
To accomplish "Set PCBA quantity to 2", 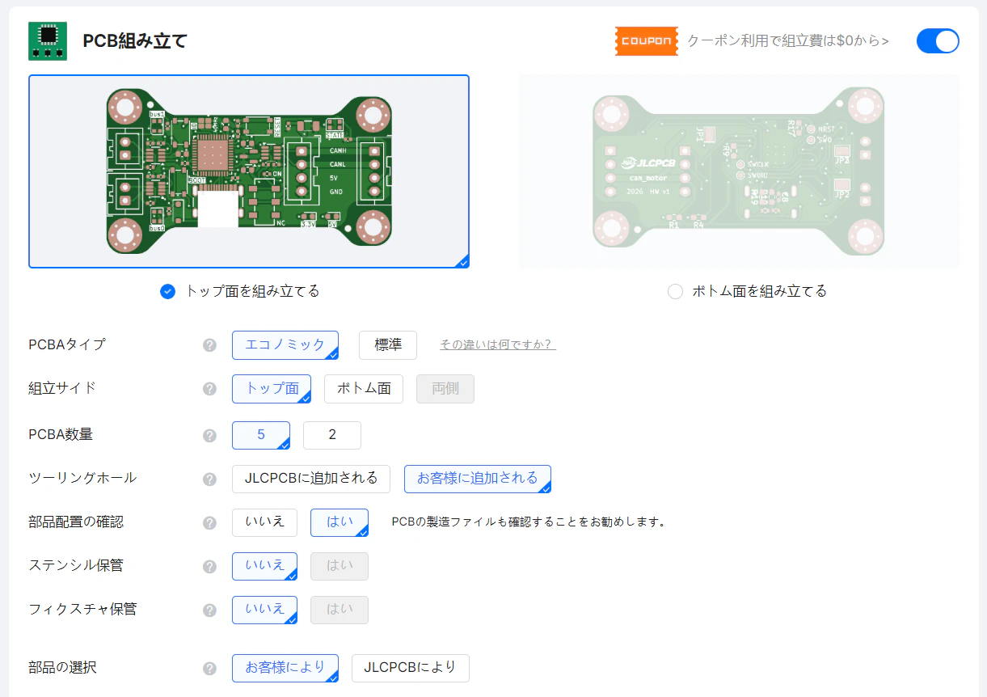I will (332, 436).
